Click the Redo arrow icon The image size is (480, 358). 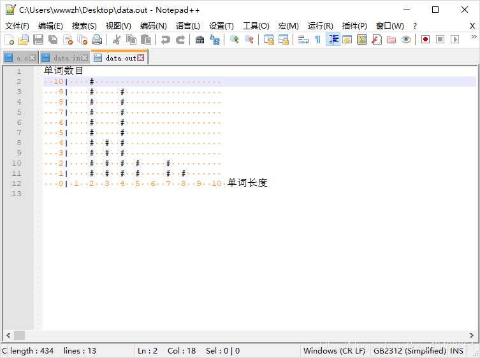(180, 39)
